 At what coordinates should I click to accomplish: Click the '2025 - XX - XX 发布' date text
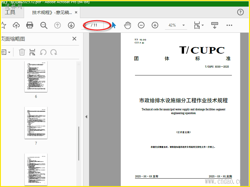pyautogui.click(x=147, y=176)
